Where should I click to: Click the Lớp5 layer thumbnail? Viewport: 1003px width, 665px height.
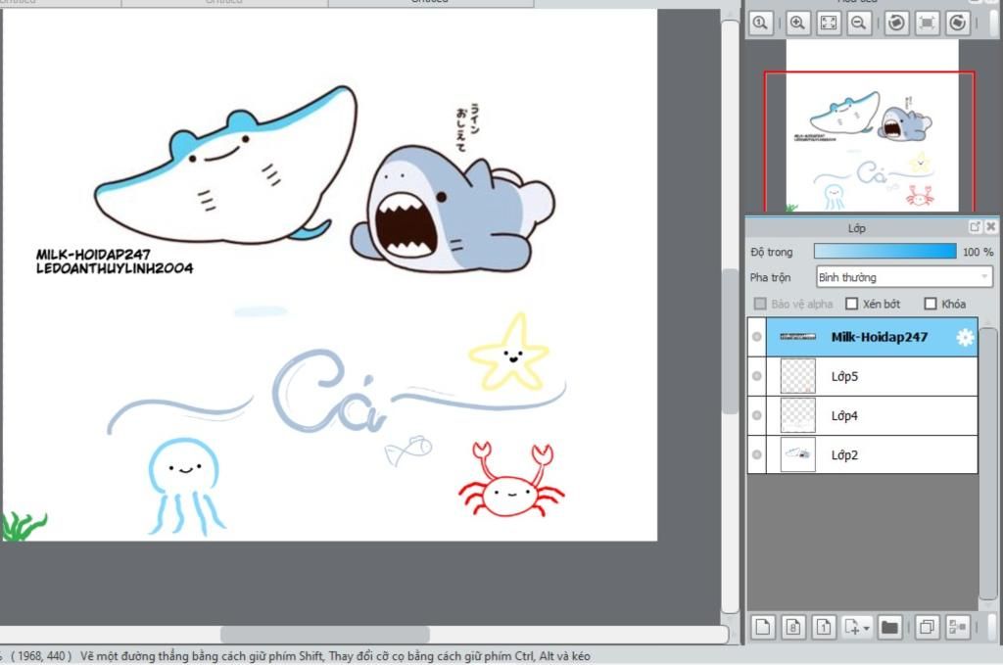coord(798,376)
